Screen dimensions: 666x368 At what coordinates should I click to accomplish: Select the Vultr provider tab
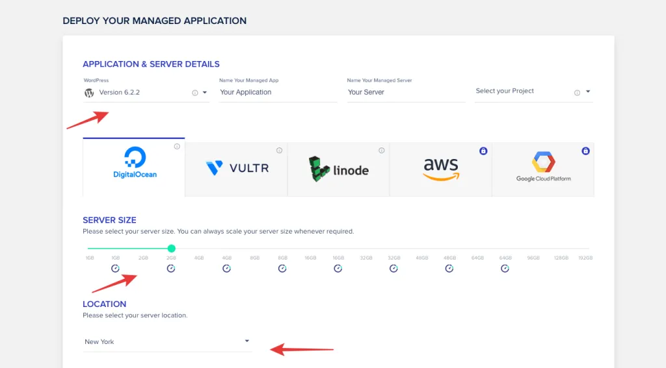tap(236, 169)
